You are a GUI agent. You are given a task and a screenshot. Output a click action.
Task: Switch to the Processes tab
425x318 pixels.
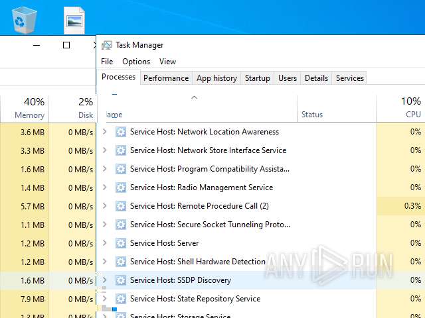coord(118,77)
